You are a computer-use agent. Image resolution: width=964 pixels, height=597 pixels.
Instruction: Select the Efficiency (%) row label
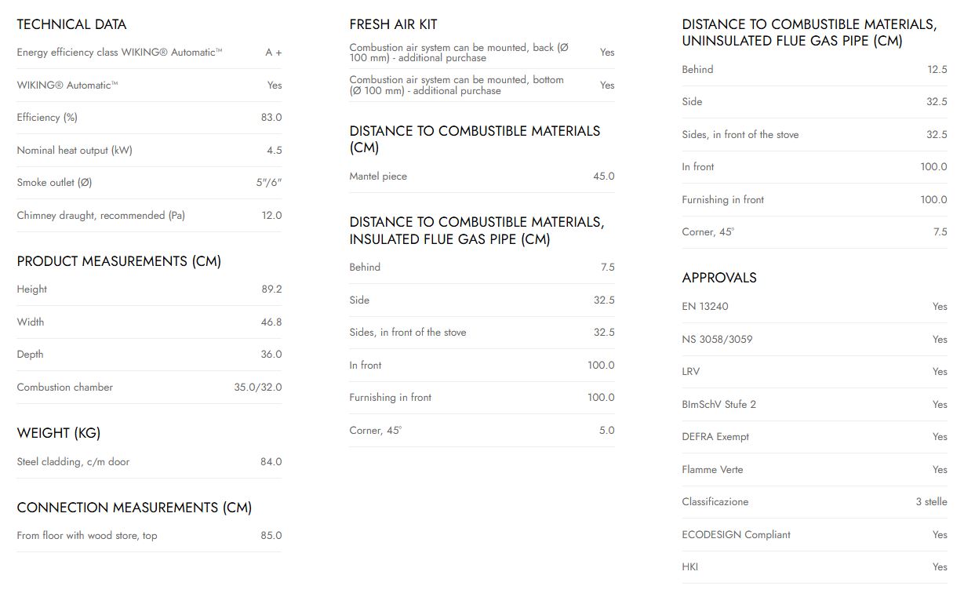tap(47, 118)
